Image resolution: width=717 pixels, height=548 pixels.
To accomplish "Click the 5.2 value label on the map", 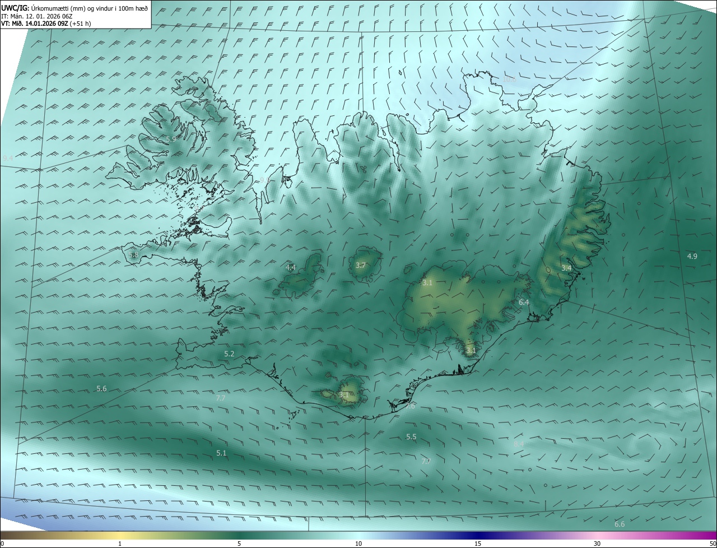I will coord(229,354).
